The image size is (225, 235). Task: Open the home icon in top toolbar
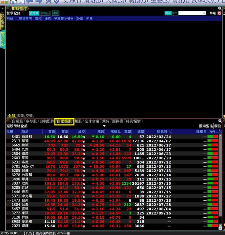[x=13, y=2]
